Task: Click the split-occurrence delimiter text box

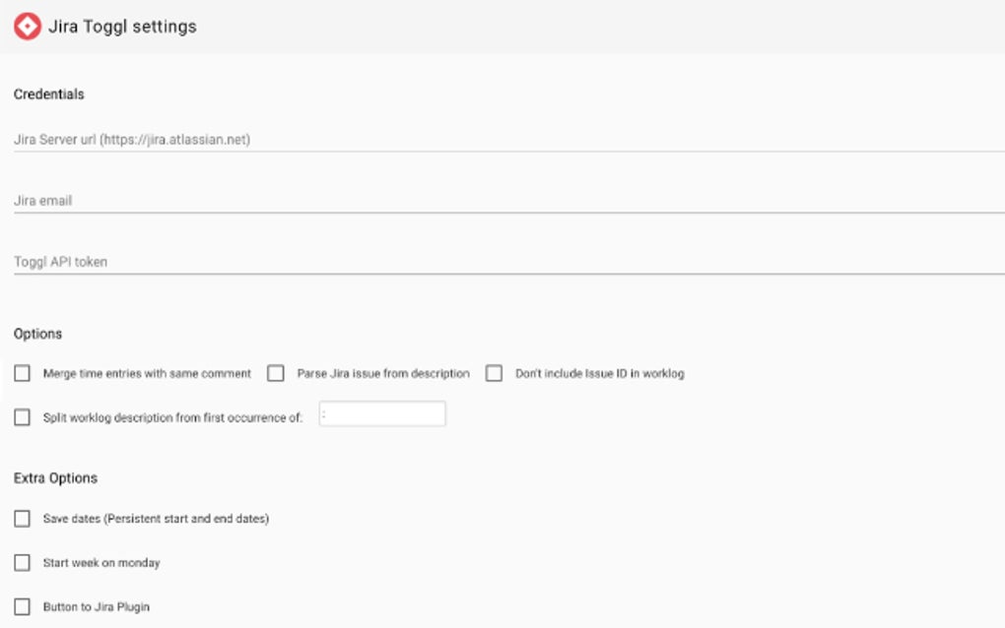Action: (382, 414)
